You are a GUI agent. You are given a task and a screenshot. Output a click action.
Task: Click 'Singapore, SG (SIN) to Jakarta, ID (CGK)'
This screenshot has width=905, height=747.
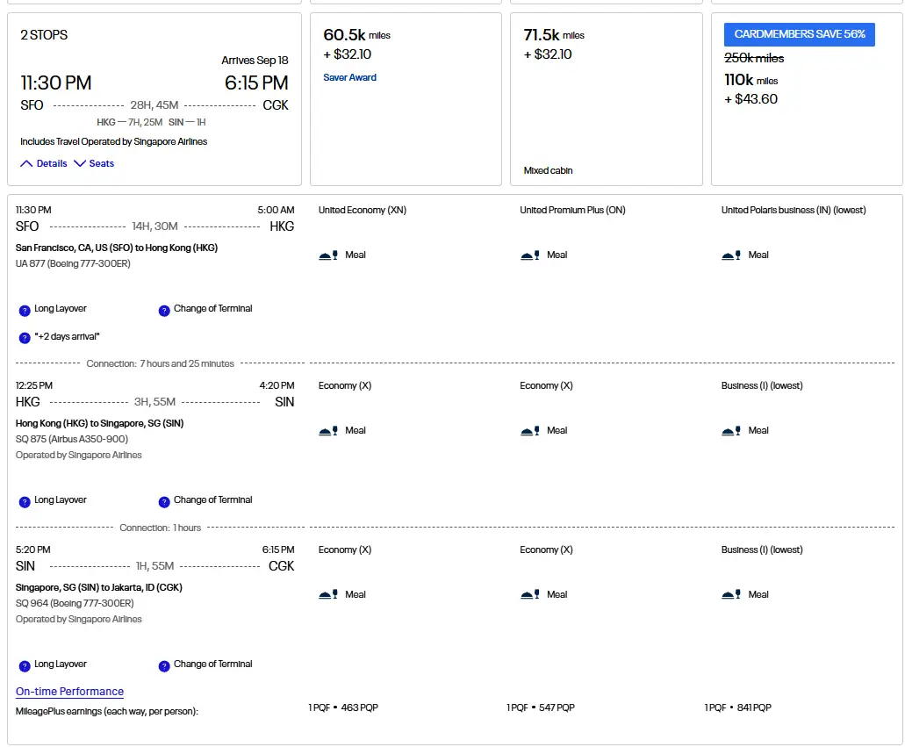click(98, 587)
